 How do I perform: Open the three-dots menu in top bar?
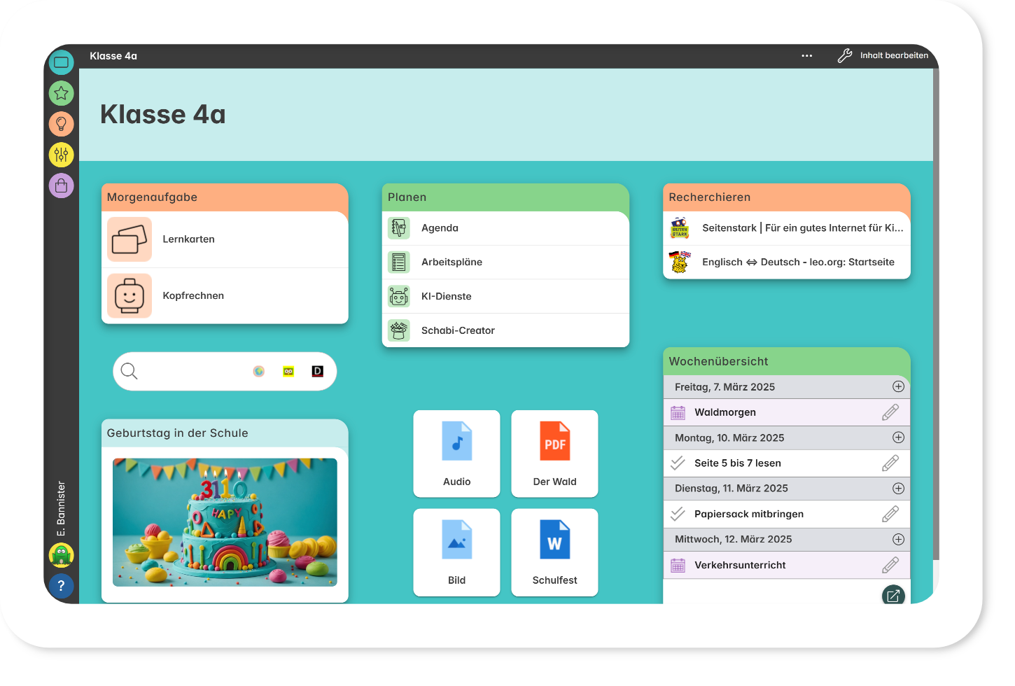[x=807, y=56]
